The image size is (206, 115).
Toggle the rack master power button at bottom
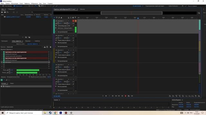pyautogui.click(x=2, y=80)
